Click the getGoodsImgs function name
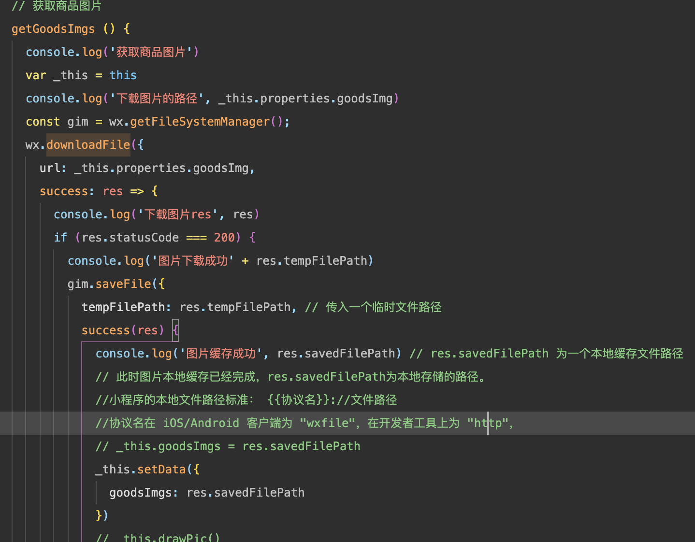The image size is (695, 542). tap(53, 29)
